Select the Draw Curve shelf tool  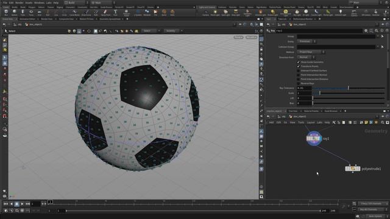87,13
